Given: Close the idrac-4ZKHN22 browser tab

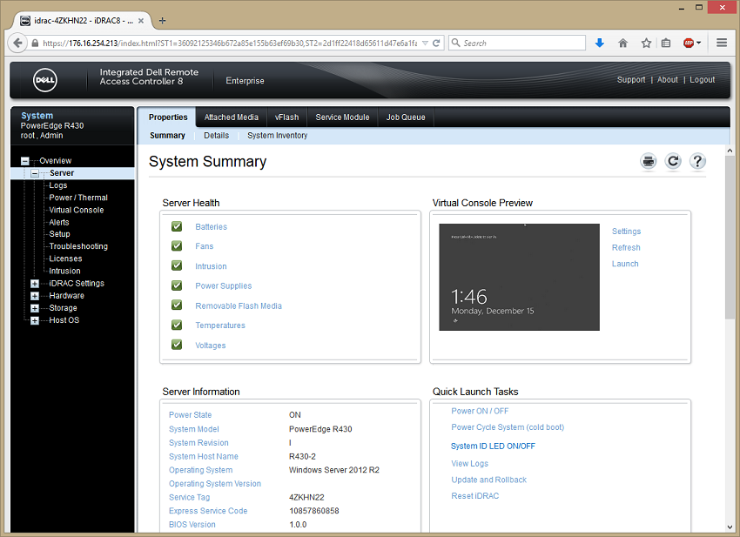Looking at the screenshot, I should point(141,21).
